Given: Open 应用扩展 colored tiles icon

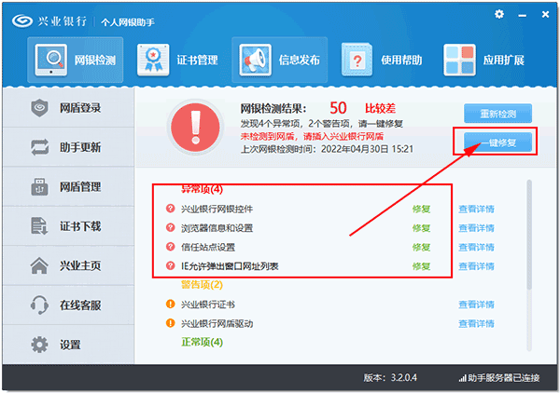Looking at the screenshot, I should click(459, 60).
